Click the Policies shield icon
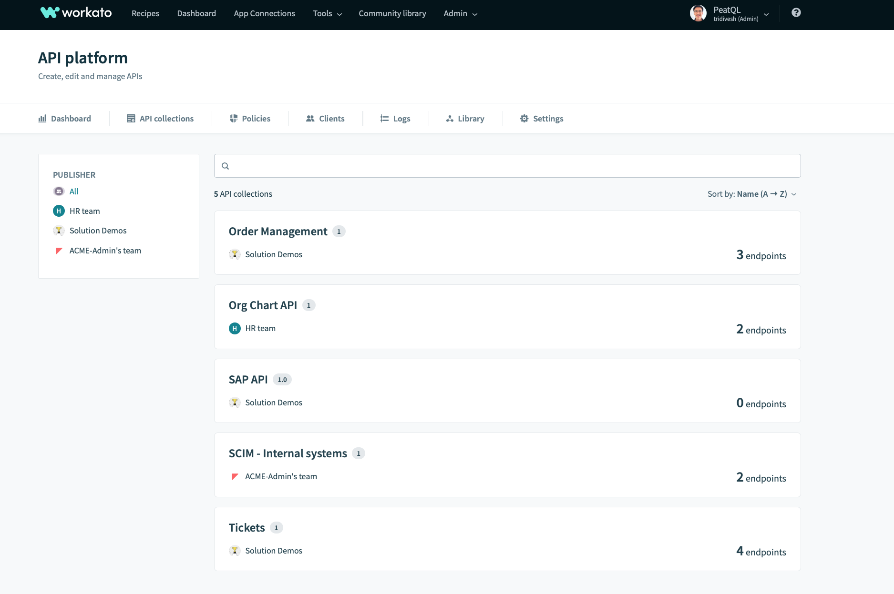 [x=233, y=119]
